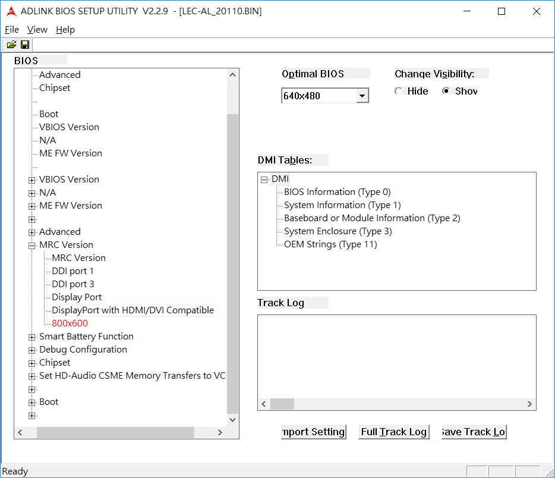Select Baseboard or Module Information (Type 2)
This screenshot has width=555, height=478.
coord(372,218)
